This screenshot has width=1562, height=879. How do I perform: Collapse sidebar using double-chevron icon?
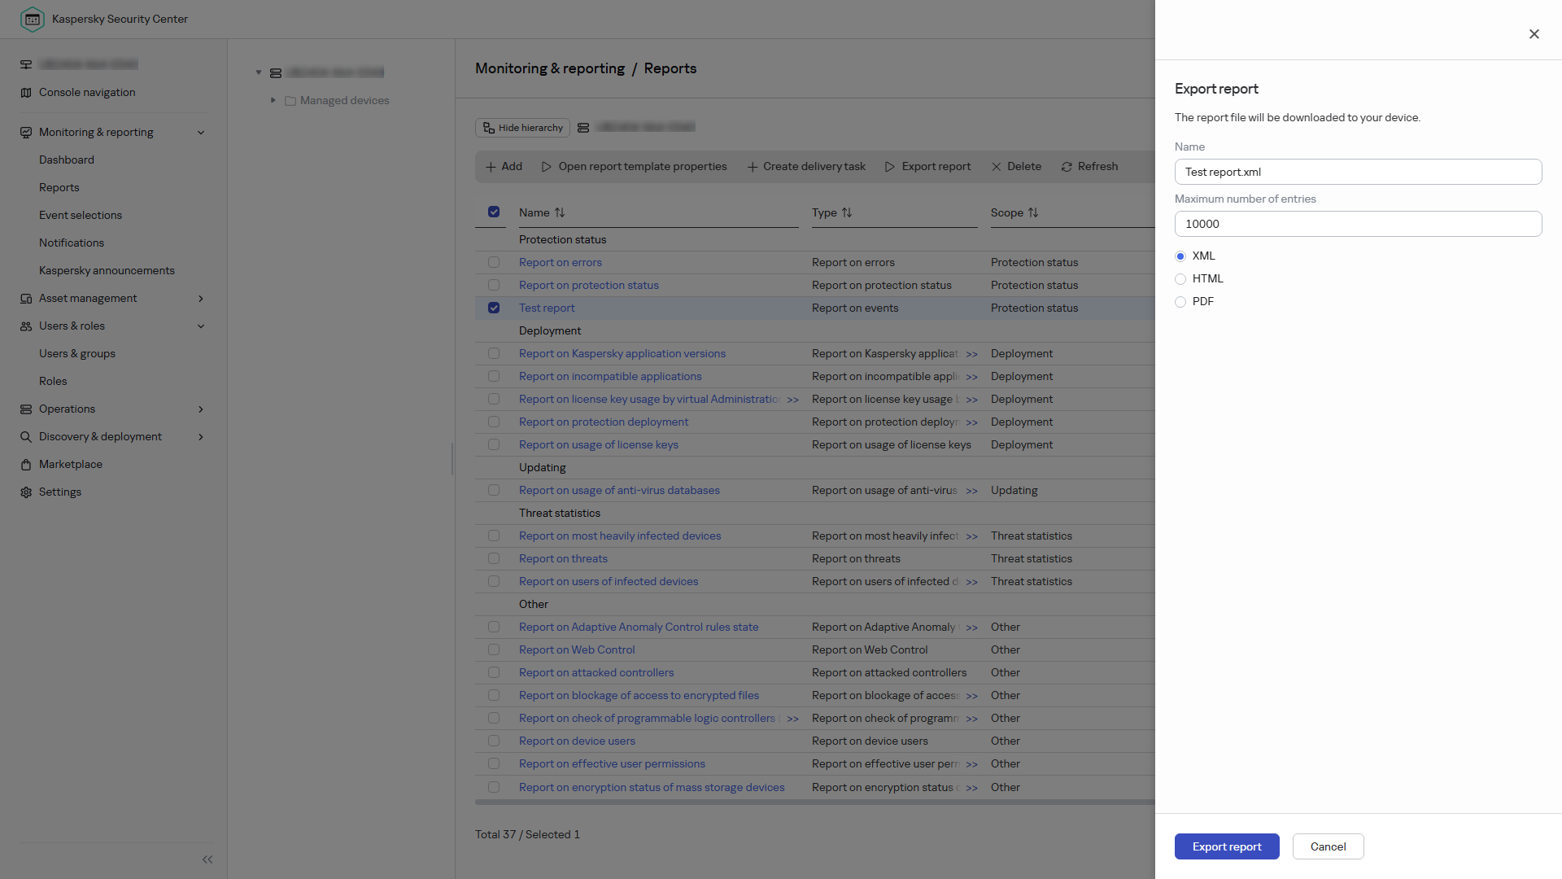[207, 859]
